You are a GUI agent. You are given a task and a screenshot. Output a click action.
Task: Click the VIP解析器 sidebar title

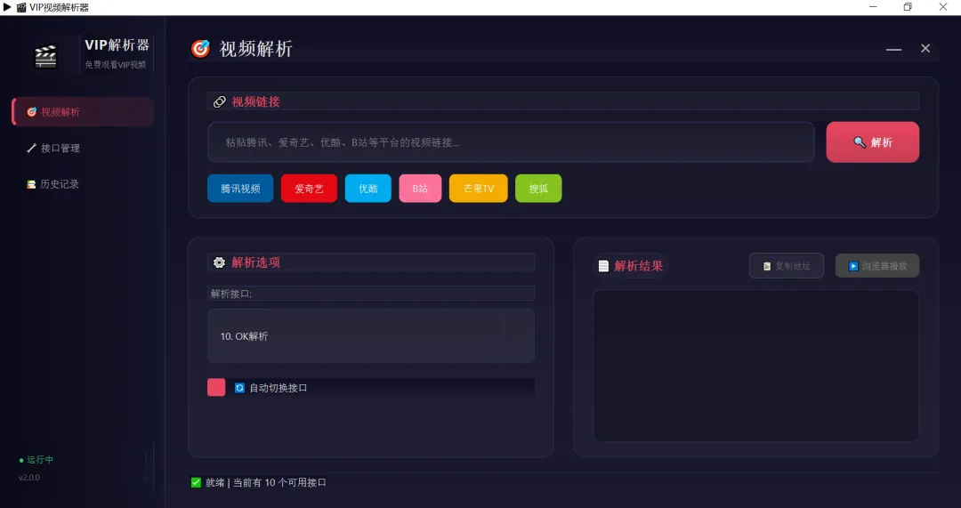tap(117, 45)
